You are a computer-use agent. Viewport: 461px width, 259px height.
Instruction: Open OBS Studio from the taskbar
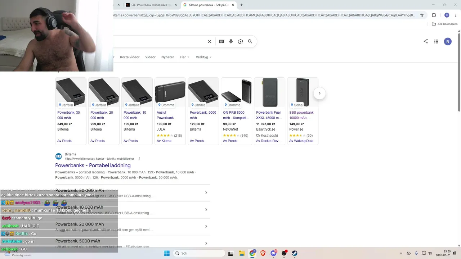click(x=284, y=253)
